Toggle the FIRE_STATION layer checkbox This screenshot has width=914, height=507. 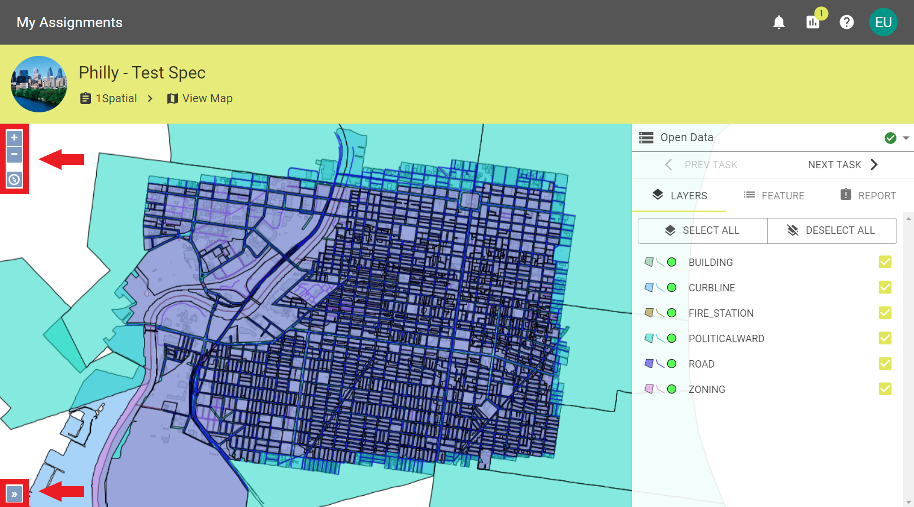[x=885, y=313]
